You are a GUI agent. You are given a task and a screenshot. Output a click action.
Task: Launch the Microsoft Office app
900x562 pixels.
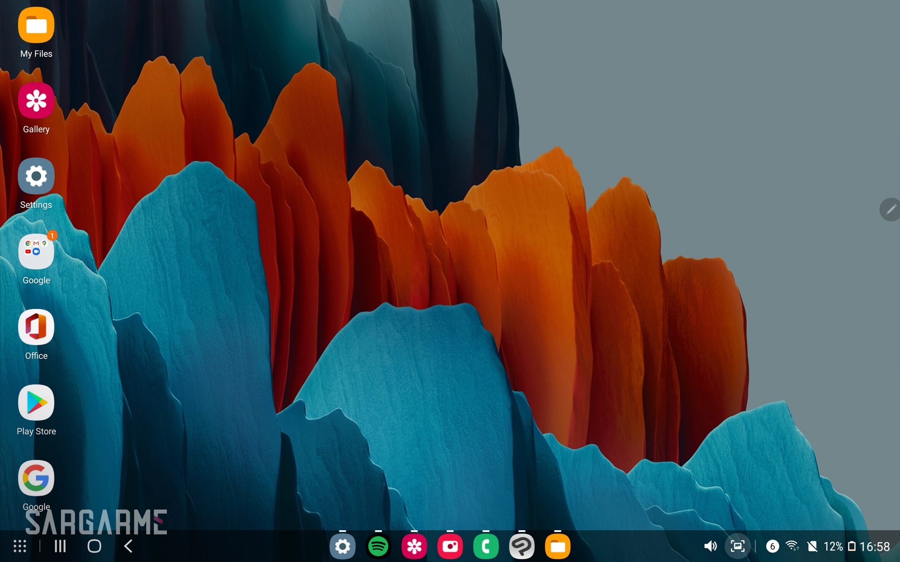tap(36, 327)
